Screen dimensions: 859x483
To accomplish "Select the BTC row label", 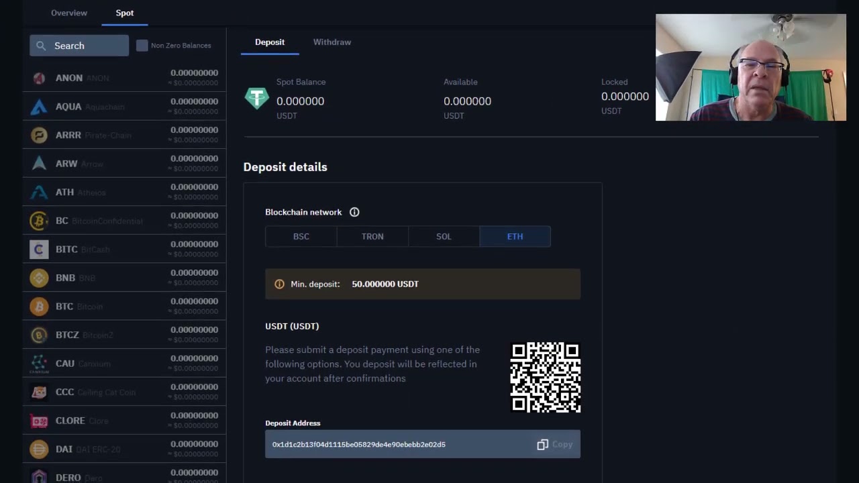I will tap(64, 306).
